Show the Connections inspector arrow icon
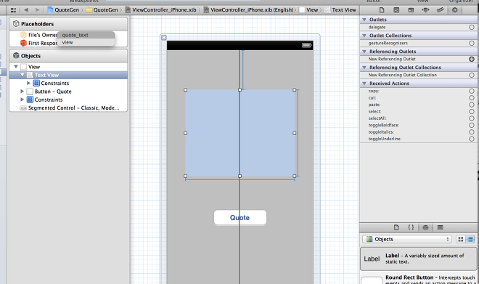The height and width of the screenshot is (284, 479). coord(454,10)
